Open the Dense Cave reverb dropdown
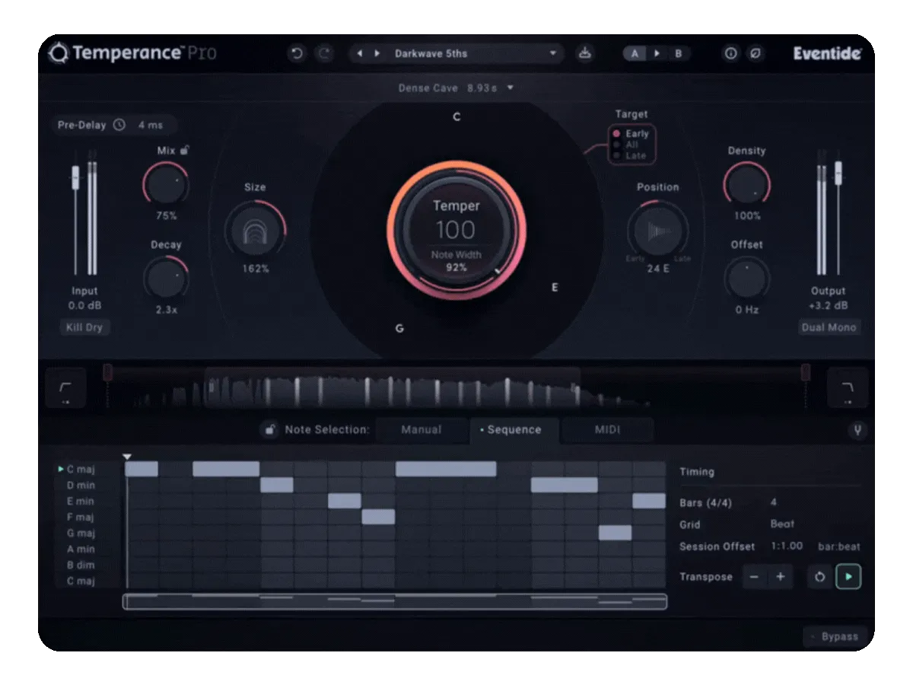Image resolution: width=913 pixels, height=685 pixels. coord(456,88)
